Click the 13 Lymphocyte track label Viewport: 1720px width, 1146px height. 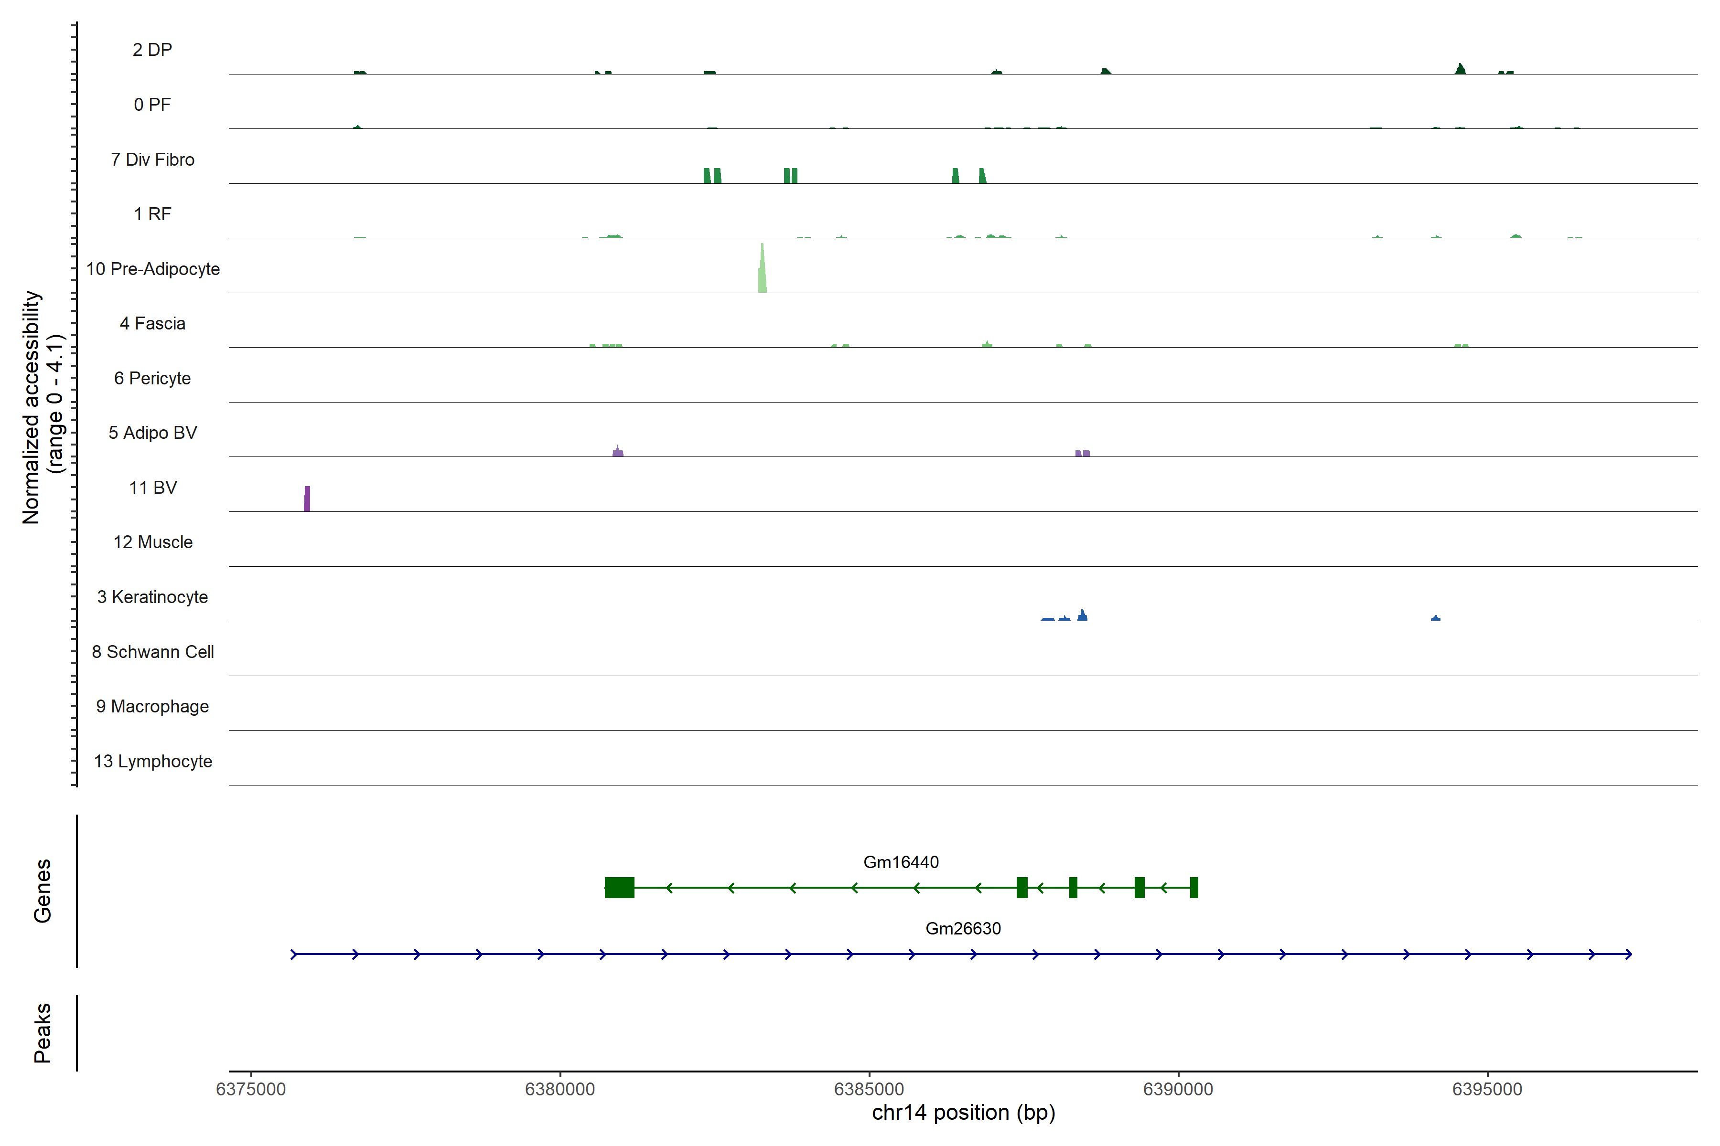(153, 762)
